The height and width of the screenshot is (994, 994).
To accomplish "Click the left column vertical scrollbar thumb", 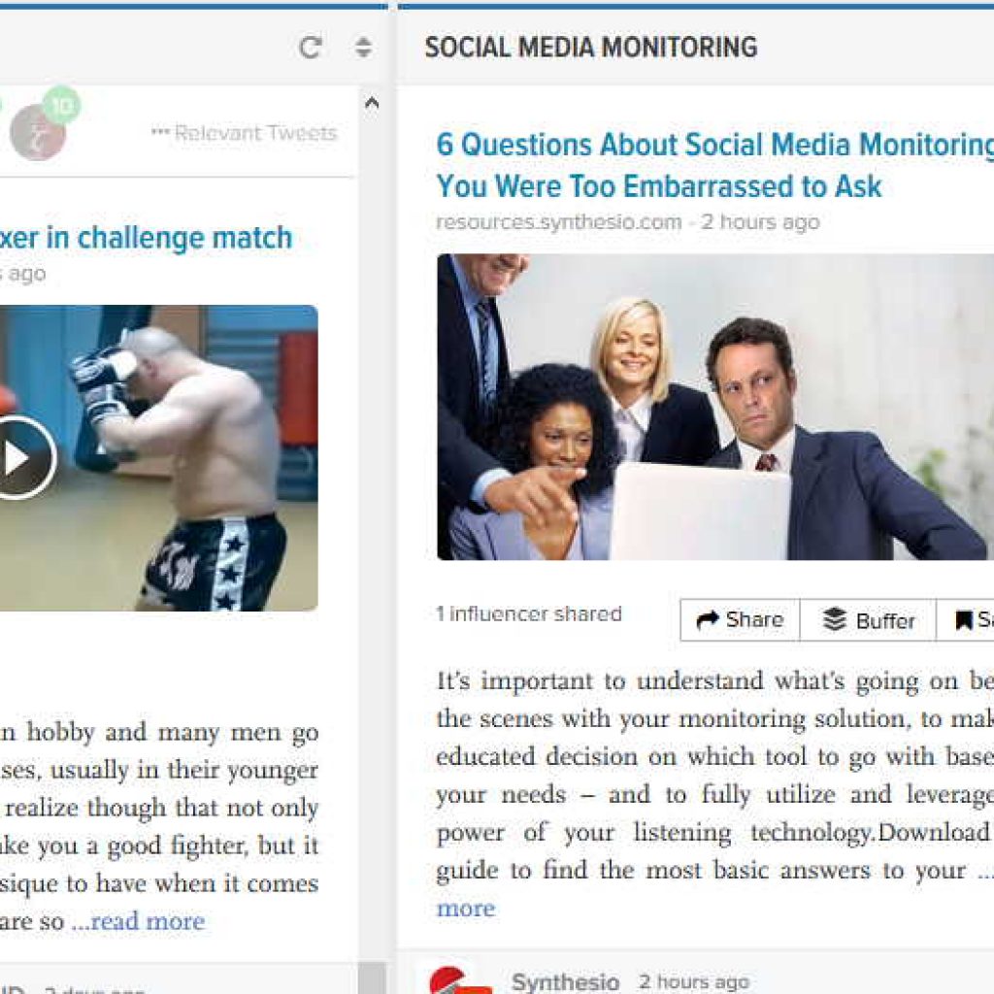I will [372, 978].
